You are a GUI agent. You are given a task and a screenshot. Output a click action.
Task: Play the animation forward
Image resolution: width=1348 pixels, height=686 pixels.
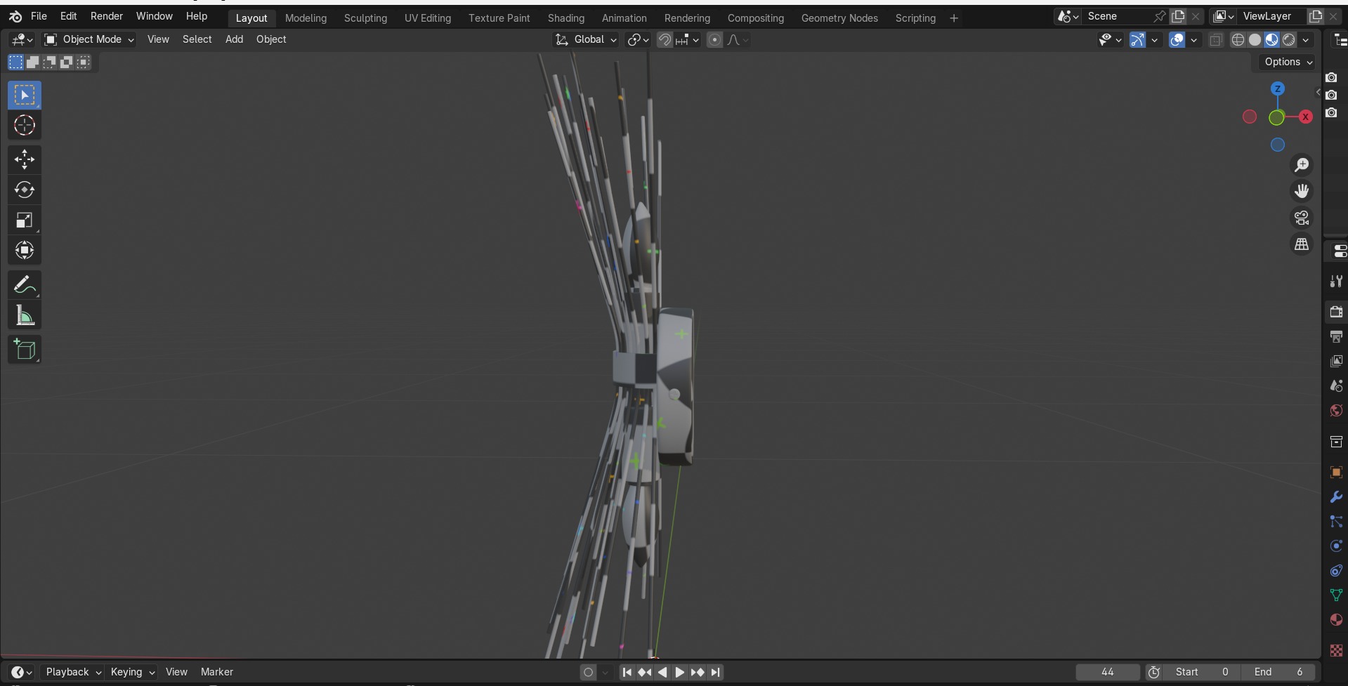pos(680,673)
